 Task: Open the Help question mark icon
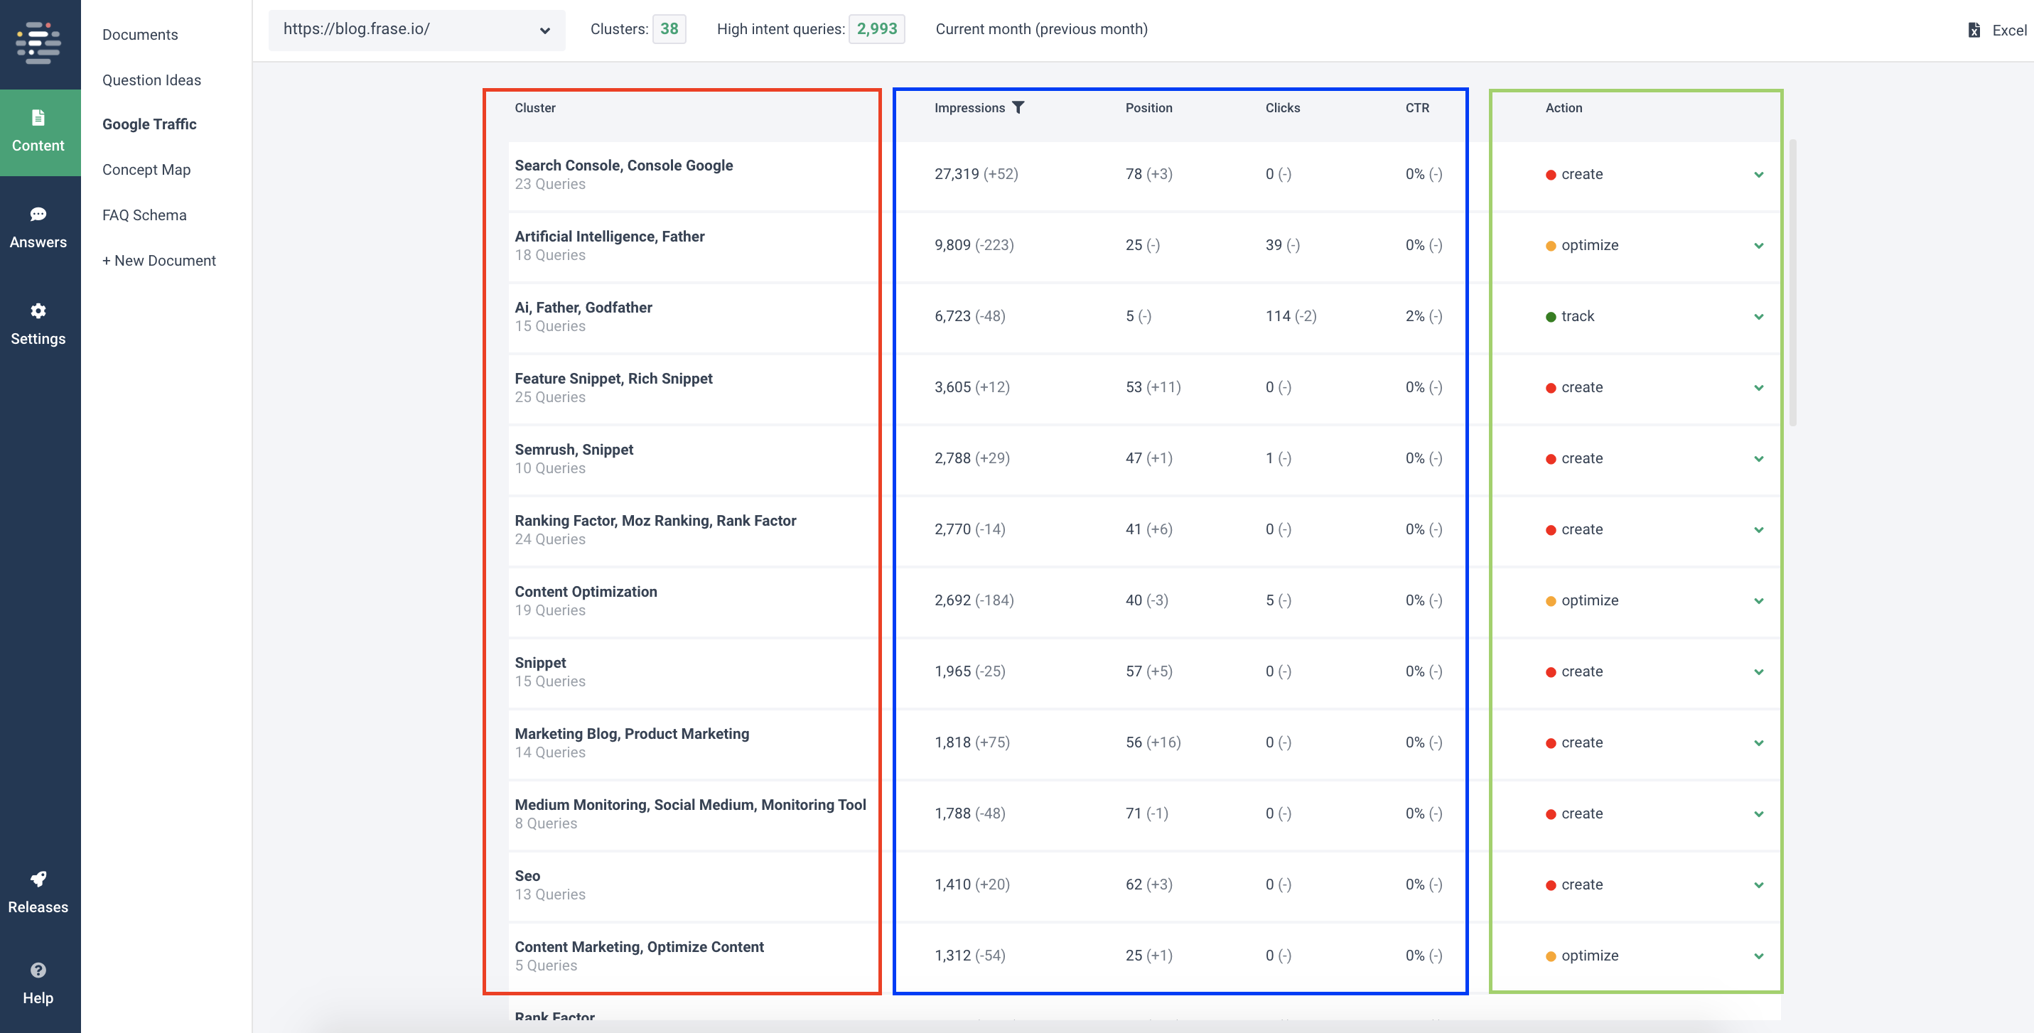tap(38, 970)
